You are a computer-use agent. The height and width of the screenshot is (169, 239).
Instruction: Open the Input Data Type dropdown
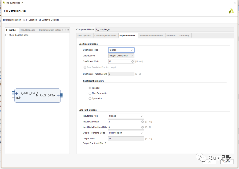coord(126,116)
